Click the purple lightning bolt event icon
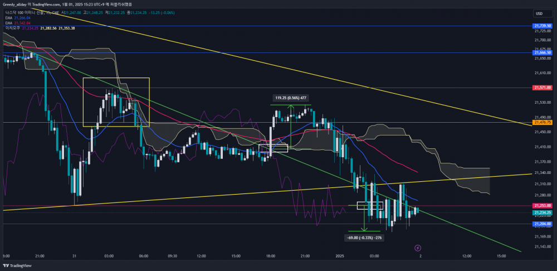557x271 pixels. pyautogui.click(x=418, y=248)
